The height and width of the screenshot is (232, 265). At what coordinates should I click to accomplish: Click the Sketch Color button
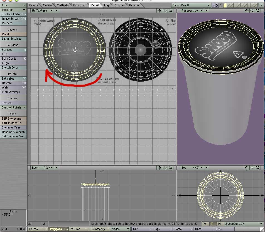click(x=13, y=67)
